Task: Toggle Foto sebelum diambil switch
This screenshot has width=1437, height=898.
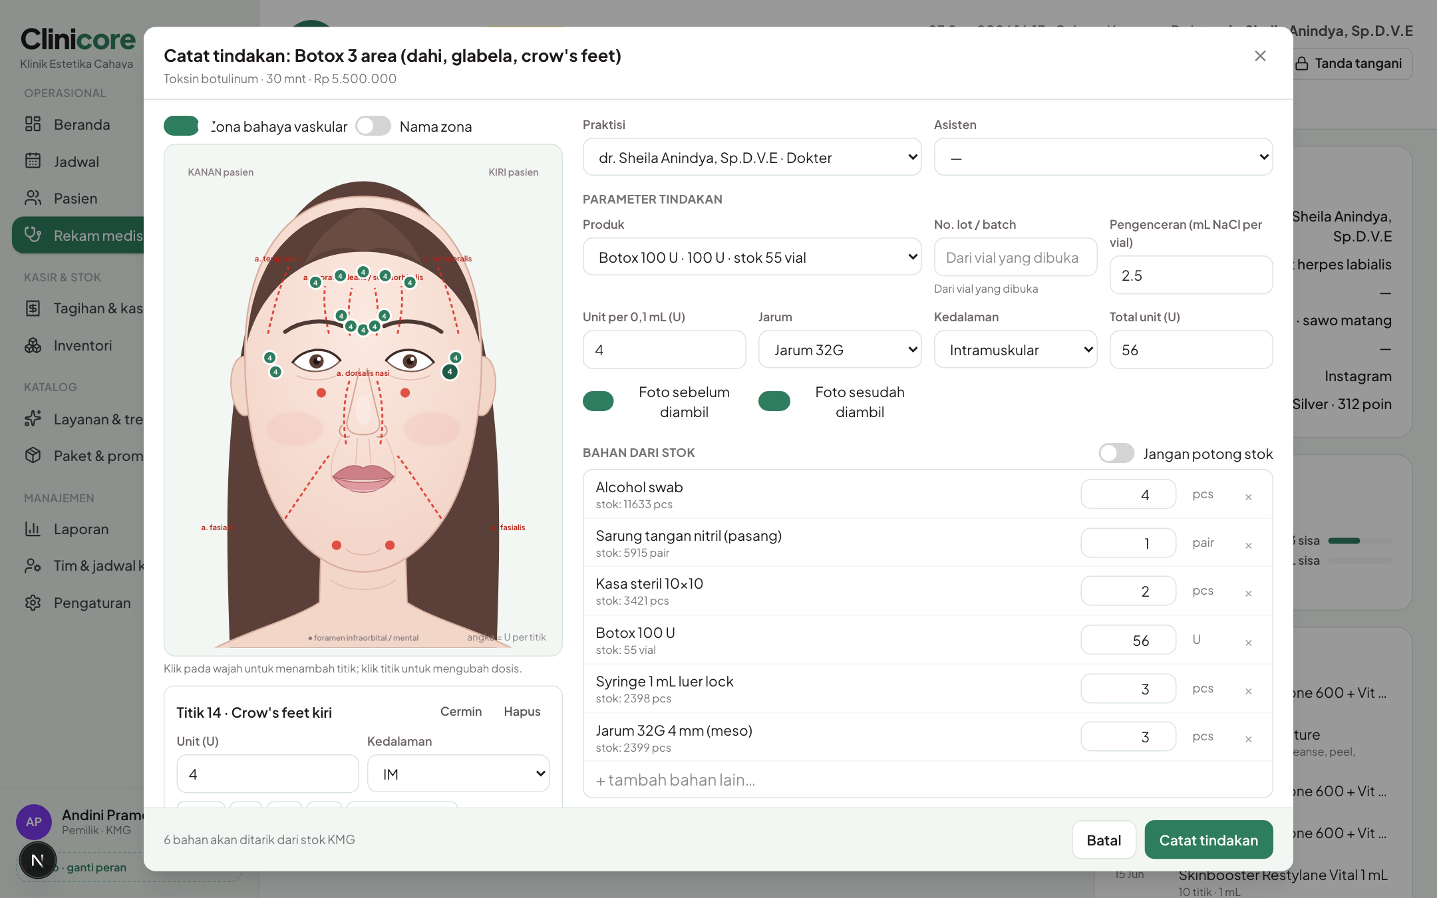Action: (598, 401)
